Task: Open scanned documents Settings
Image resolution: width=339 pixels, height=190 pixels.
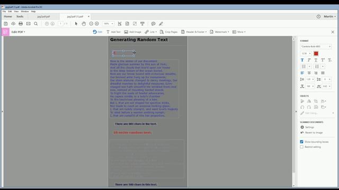Action: (x=307, y=127)
